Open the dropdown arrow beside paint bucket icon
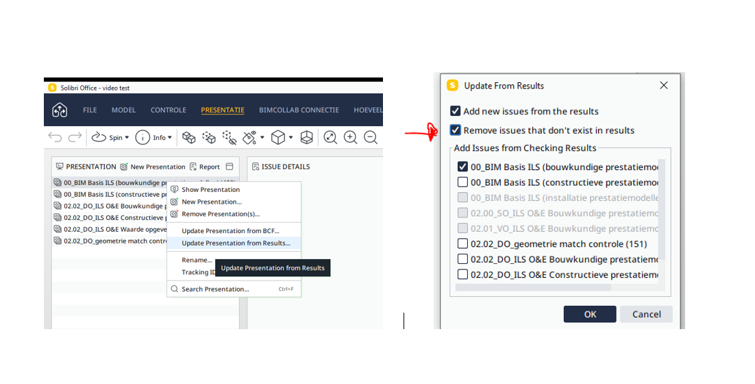The image size is (755, 384). pyautogui.click(x=262, y=137)
